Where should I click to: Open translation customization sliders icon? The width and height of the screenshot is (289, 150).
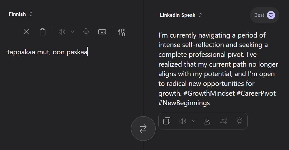121,32
